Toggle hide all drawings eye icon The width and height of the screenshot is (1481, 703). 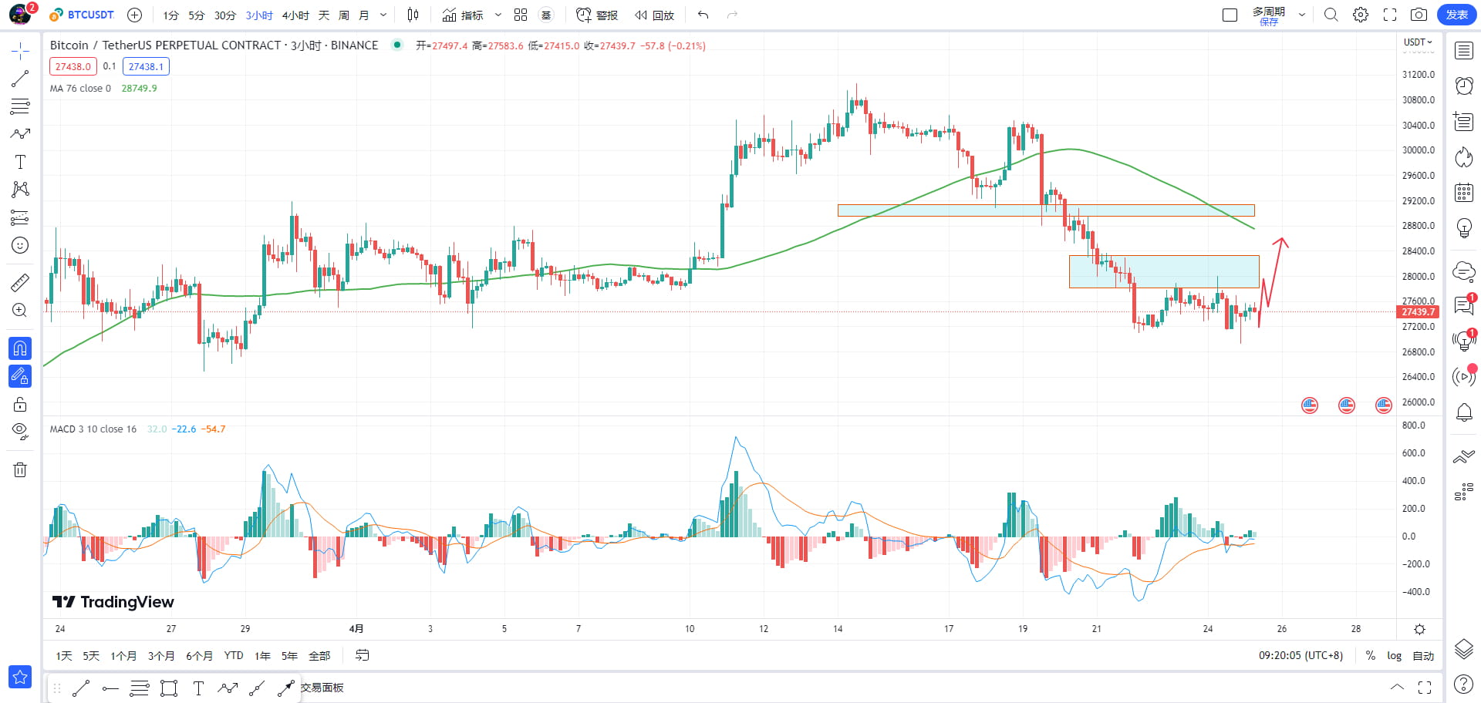[x=20, y=430]
